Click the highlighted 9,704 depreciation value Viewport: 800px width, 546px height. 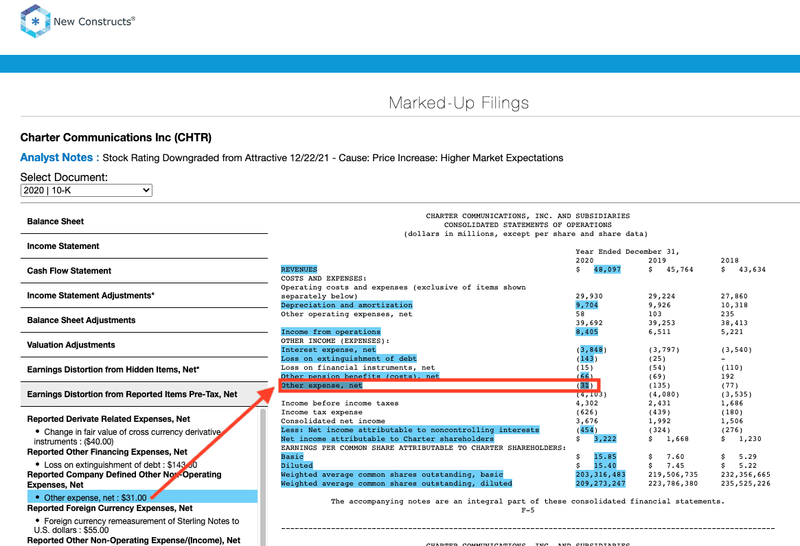(x=586, y=305)
